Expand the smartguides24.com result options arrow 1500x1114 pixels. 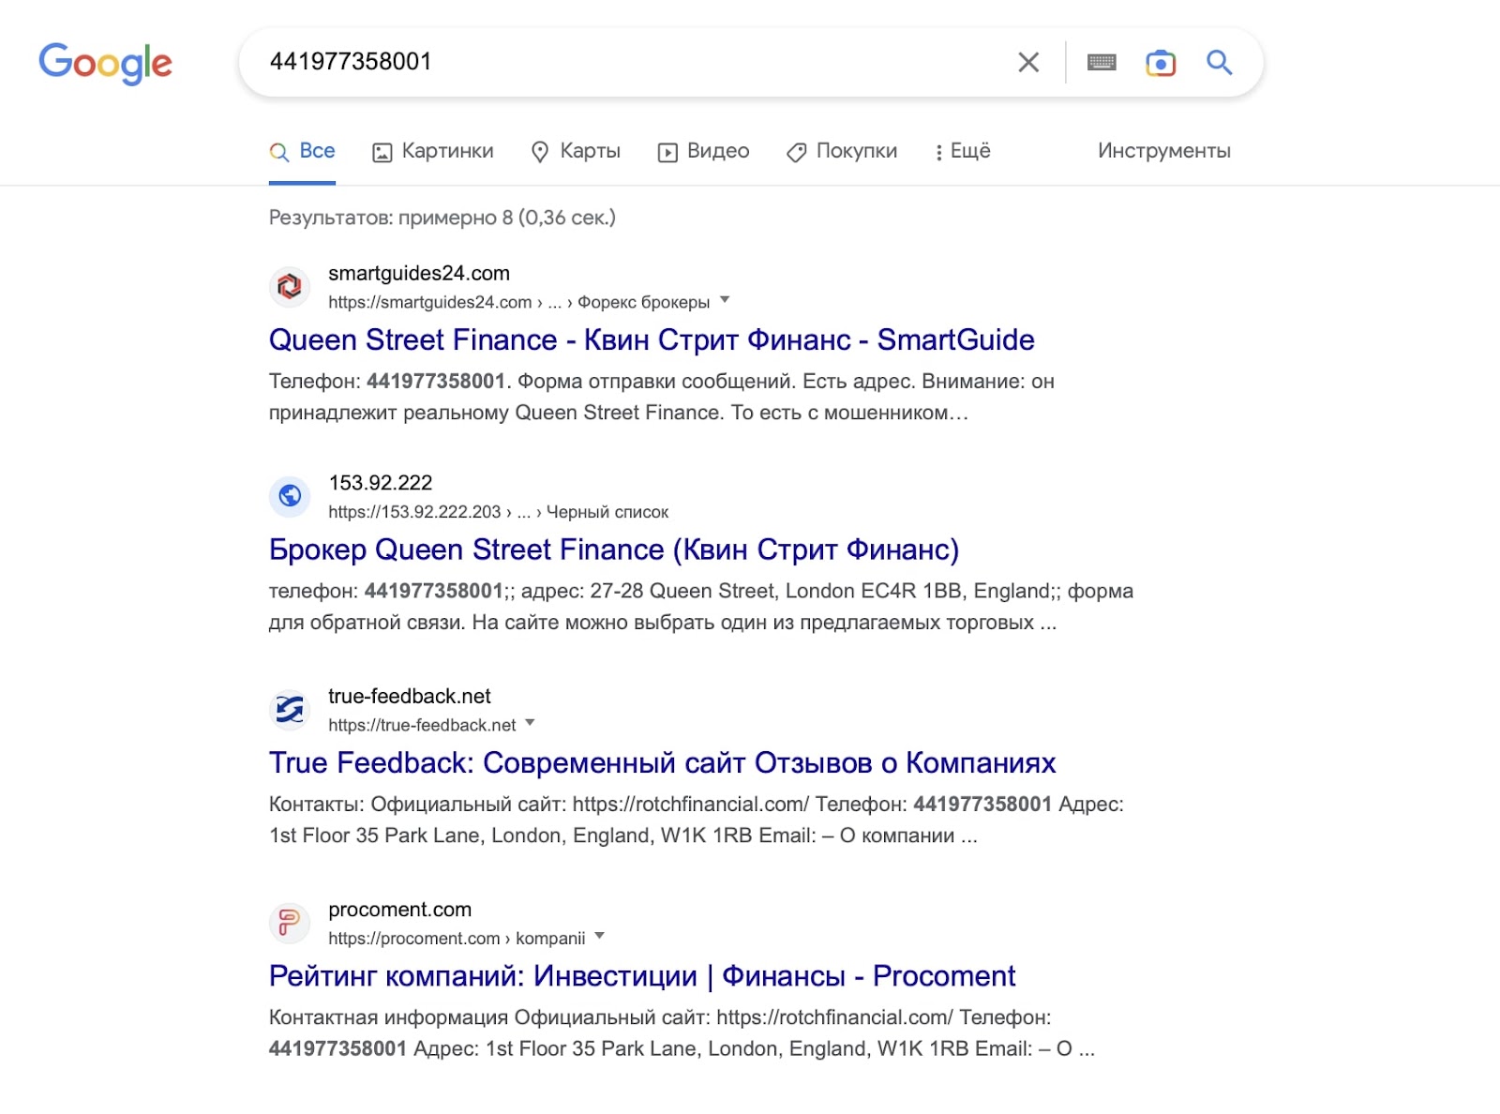[x=724, y=300]
